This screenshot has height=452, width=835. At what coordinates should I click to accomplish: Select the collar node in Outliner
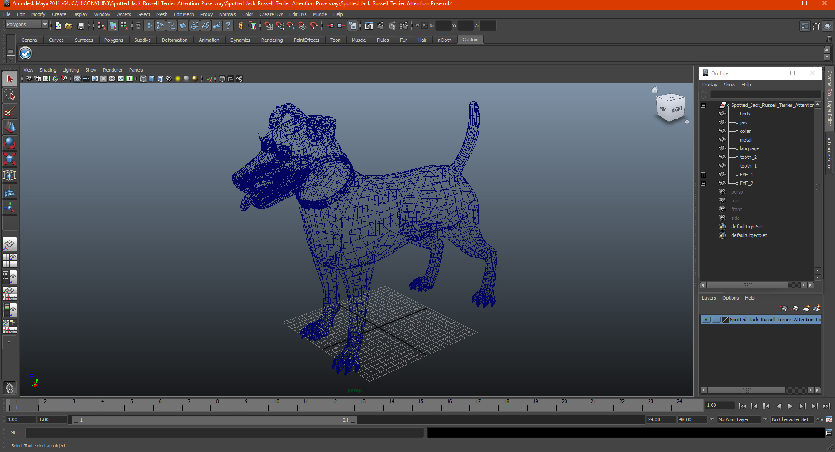click(x=745, y=131)
